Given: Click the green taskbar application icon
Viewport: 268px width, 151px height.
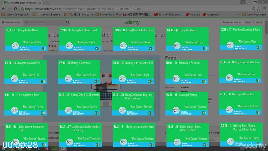Looking at the screenshot, I should coord(55,148).
